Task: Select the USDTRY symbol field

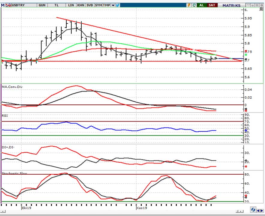Action: point(24,5)
